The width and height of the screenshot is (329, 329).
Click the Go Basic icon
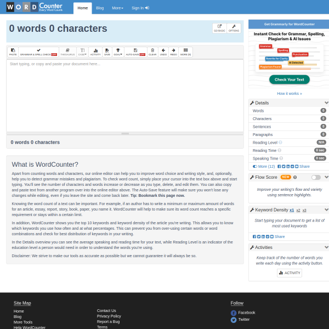click(219, 28)
